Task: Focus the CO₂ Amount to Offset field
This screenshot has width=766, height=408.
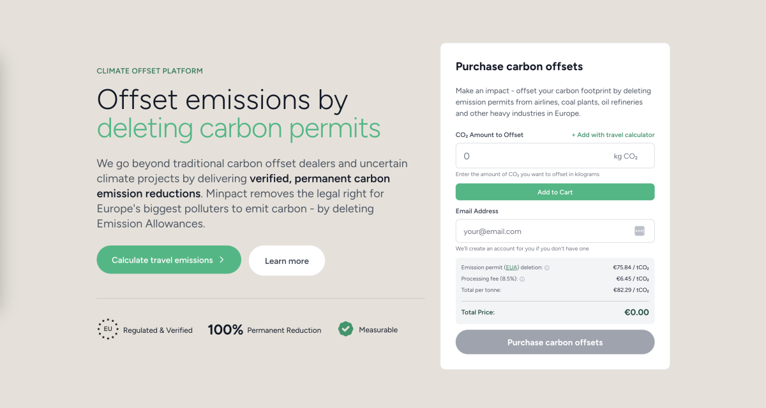Action: tap(533, 156)
